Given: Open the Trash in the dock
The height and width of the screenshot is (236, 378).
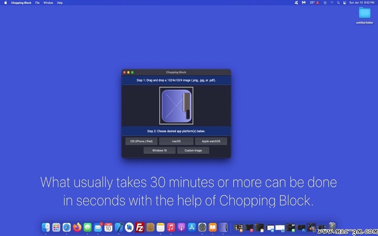Looking at the screenshot, I should [x=332, y=227].
